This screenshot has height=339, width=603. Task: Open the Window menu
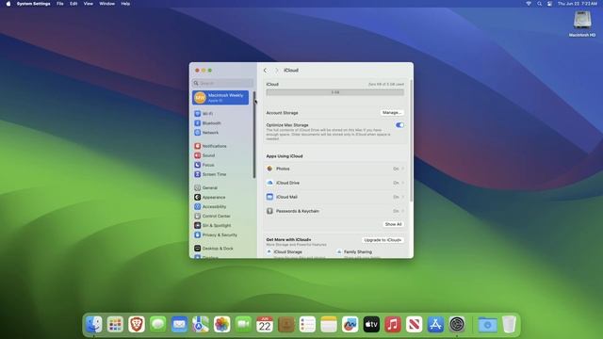[x=106, y=4]
